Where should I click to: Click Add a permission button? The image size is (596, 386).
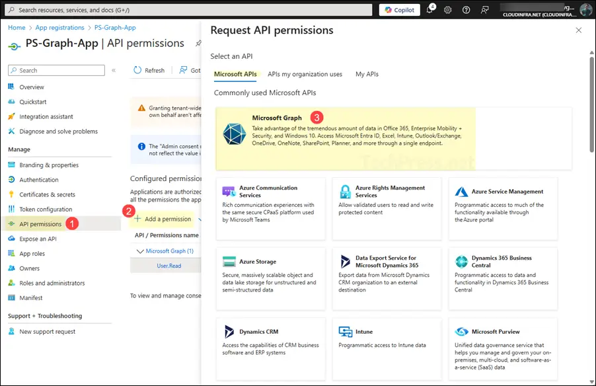click(x=163, y=219)
